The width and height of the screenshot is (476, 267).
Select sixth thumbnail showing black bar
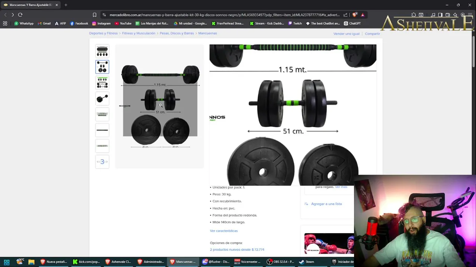102,130
